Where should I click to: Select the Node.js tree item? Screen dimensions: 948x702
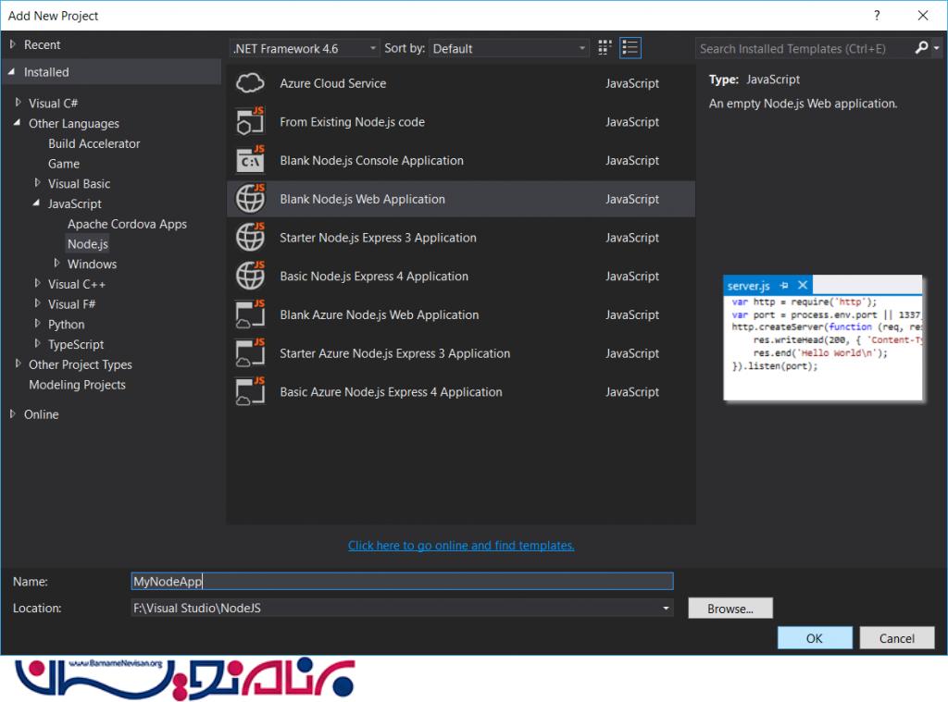pyautogui.click(x=88, y=244)
